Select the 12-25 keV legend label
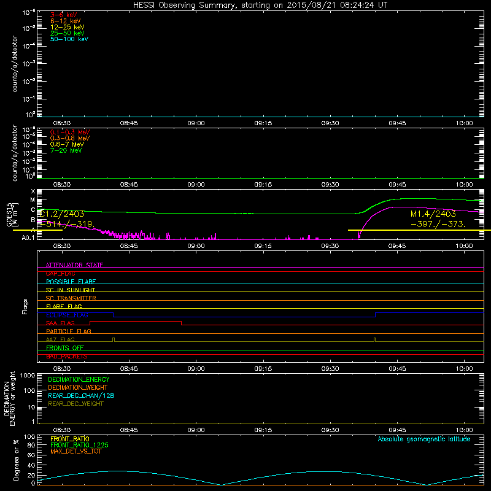The image size is (491, 491). pyautogui.click(x=67, y=27)
